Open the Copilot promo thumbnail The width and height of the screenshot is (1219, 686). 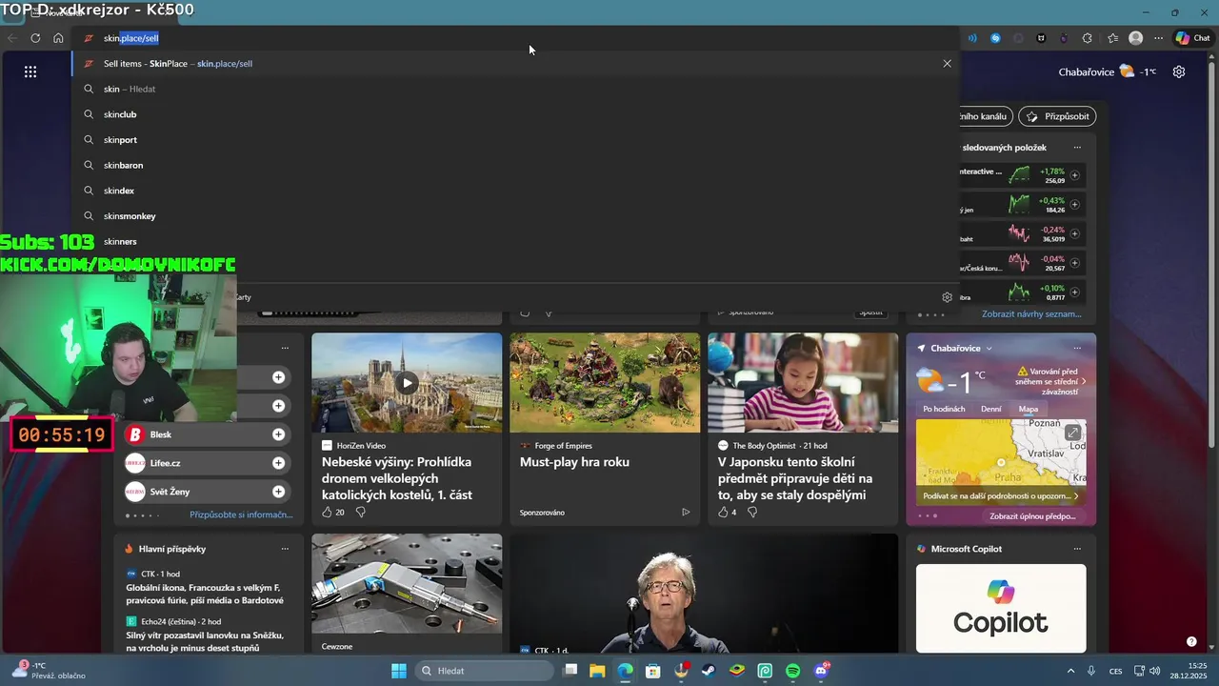point(1001,608)
